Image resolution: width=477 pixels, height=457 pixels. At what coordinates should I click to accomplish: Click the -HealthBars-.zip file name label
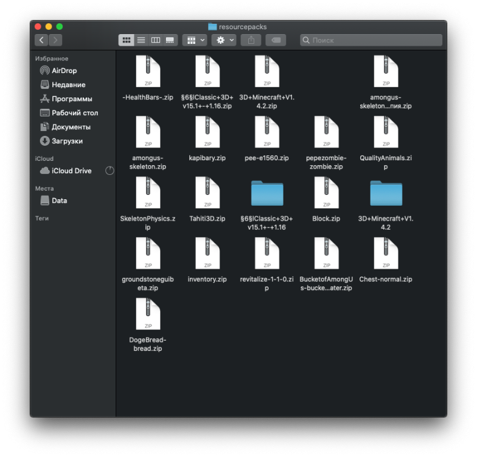coord(148,97)
